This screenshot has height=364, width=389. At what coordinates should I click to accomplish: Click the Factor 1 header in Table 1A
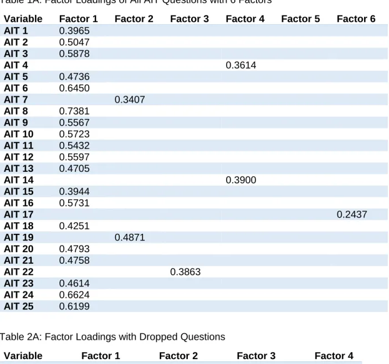78,19
